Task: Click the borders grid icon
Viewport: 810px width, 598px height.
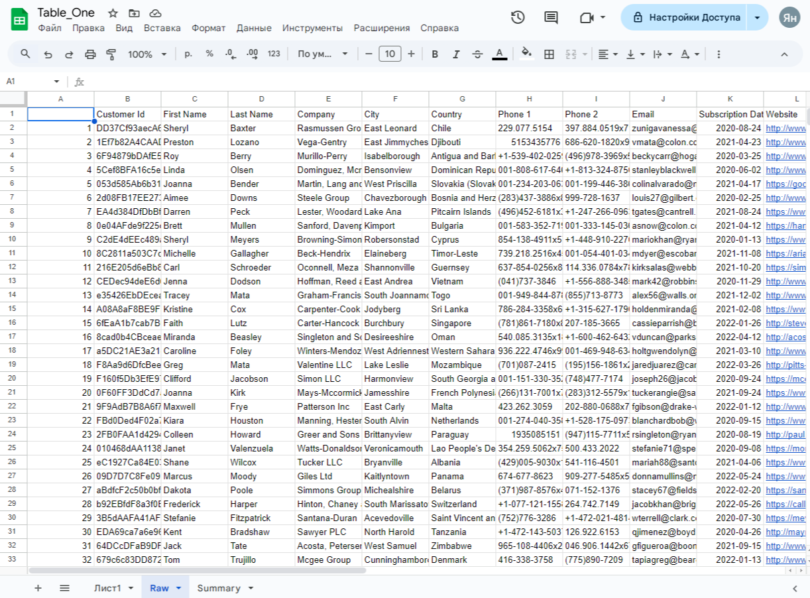Action: point(549,54)
